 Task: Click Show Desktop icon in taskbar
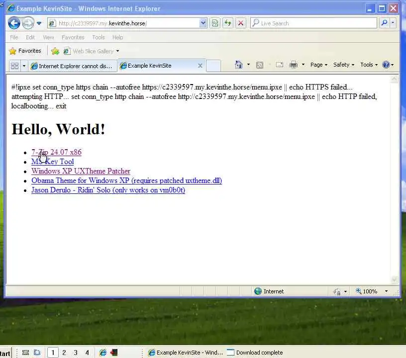[26, 353]
